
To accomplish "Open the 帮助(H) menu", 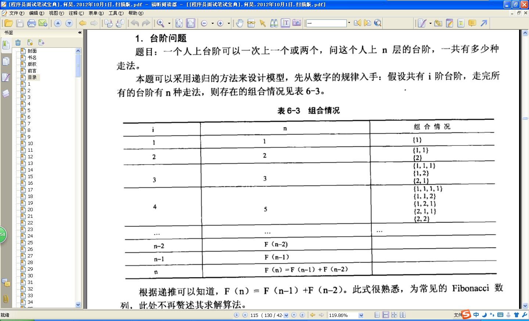I will [136, 13].
